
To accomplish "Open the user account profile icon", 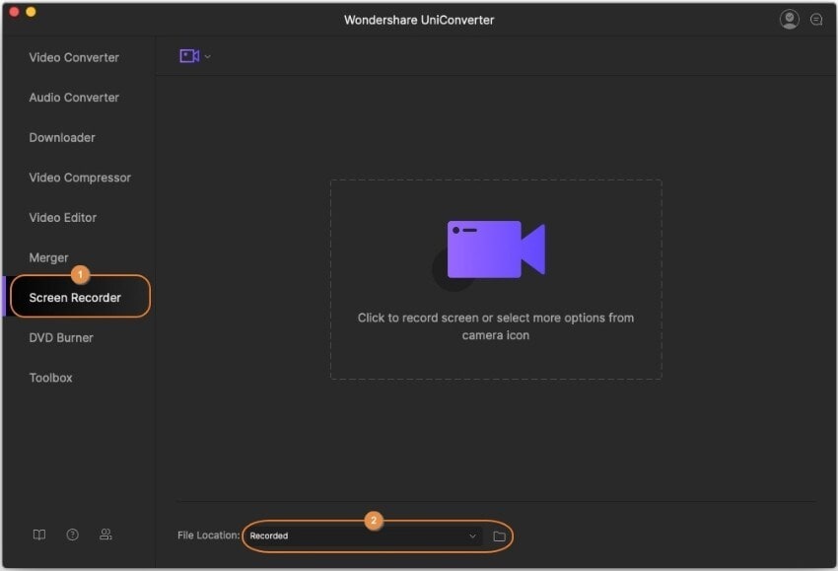I will pyautogui.click(x=790, y=20).
